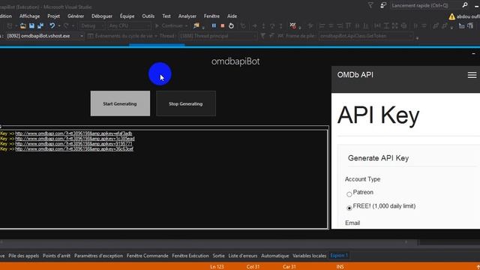Viewport: 480px width, 270px height.
Task: Click the Save floppy disk icon
Action: point(31,26)
